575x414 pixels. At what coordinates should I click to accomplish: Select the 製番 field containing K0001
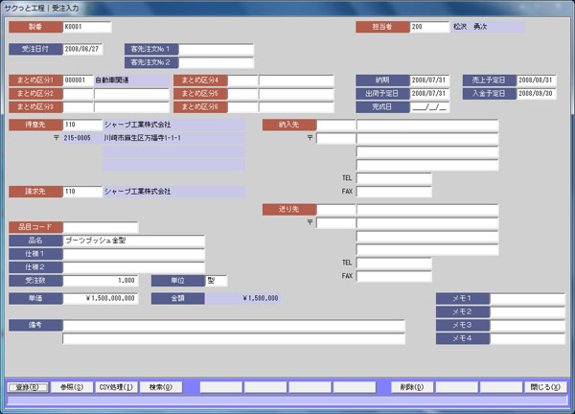(x=86, y=28)
